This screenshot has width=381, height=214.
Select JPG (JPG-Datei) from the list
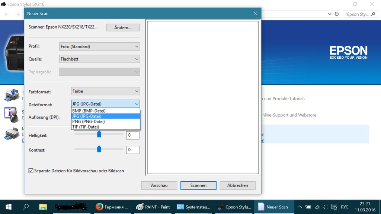tap(105, 116)
